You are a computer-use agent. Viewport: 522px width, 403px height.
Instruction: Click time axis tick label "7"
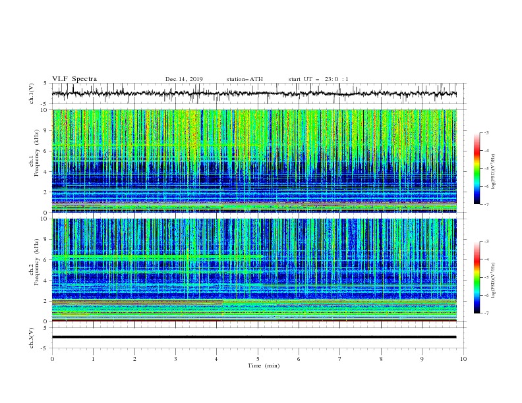(340, 359)
